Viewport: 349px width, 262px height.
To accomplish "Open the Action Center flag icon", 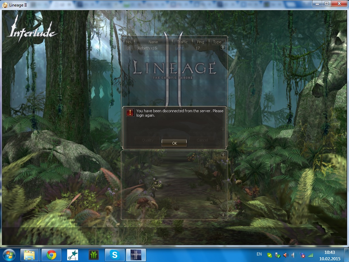I will [x=302, y=255].
